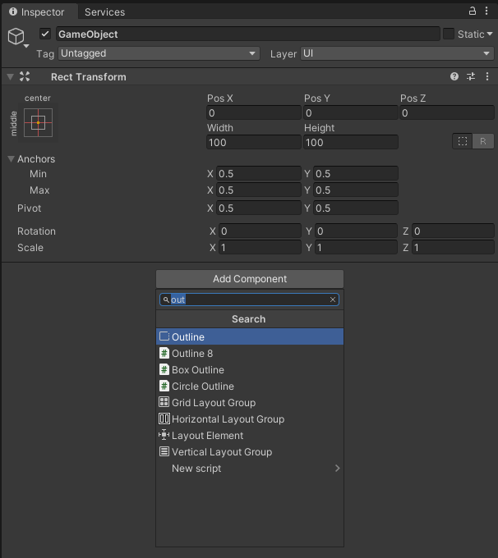Viewport: 498px width, 558px height.
Task: Click Scale X field
Action: 260,247
